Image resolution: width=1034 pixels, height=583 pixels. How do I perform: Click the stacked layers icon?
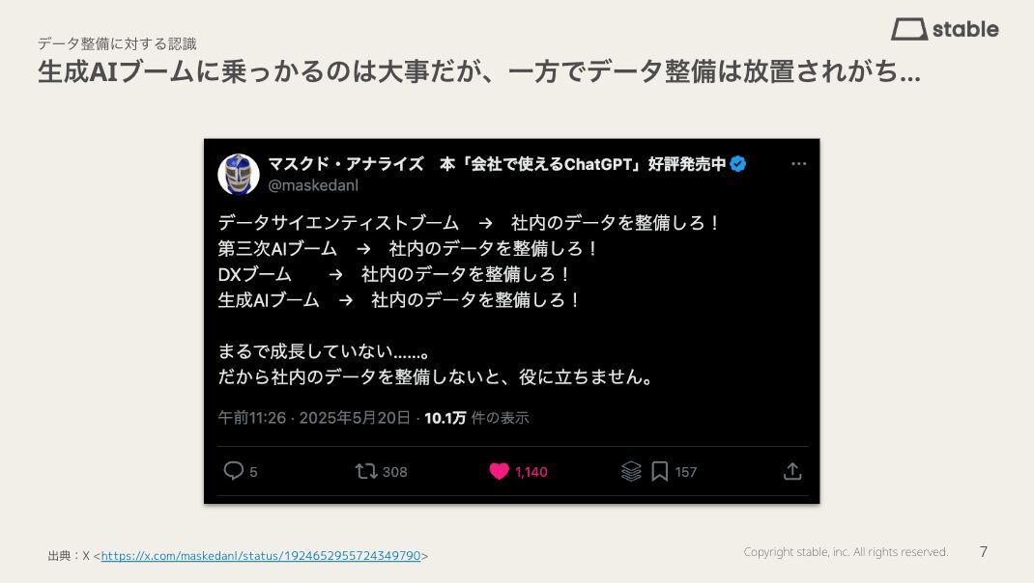point(631,471)
